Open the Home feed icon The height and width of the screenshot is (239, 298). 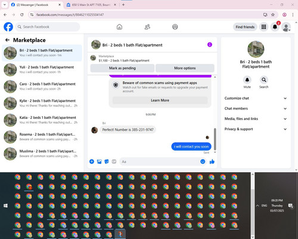pyautogui.click(x=119, y=27)
